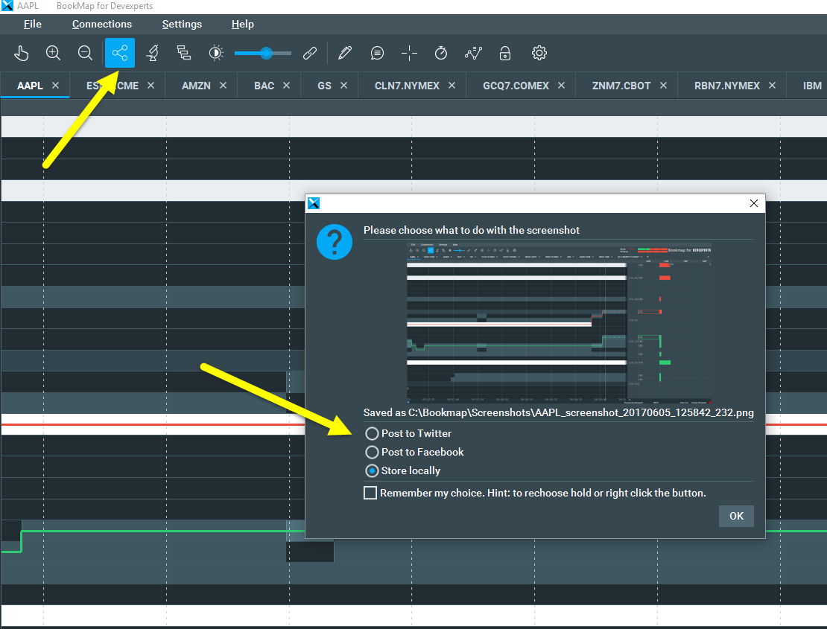
Task: Confirm the dialog with OK
Action: click(736, 517)
